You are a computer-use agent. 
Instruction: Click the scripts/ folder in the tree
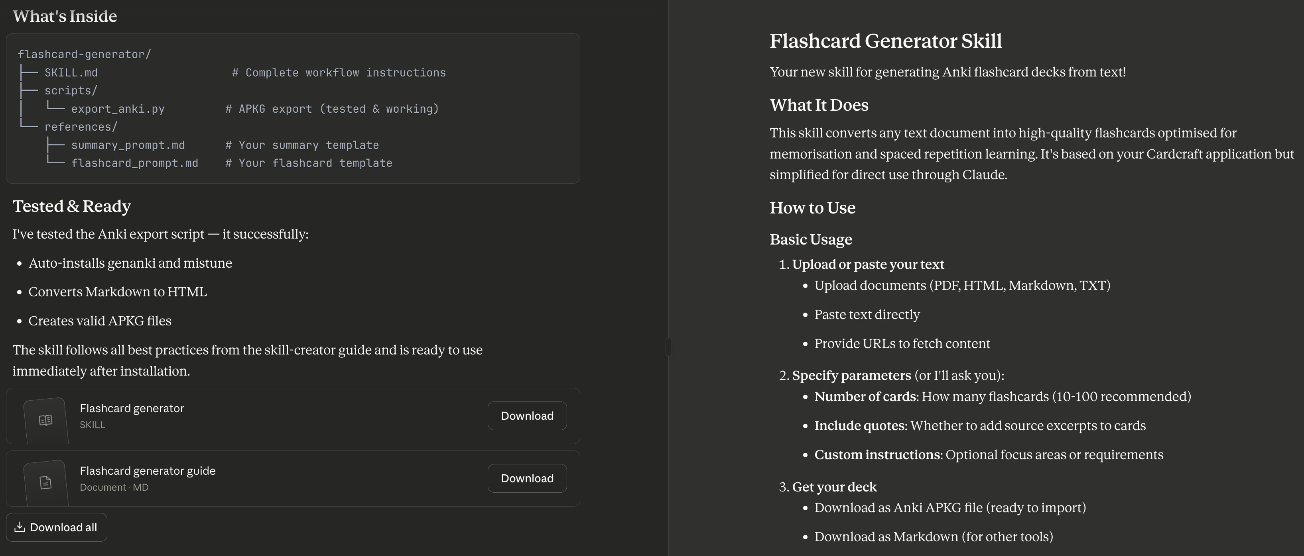point(70,91)
